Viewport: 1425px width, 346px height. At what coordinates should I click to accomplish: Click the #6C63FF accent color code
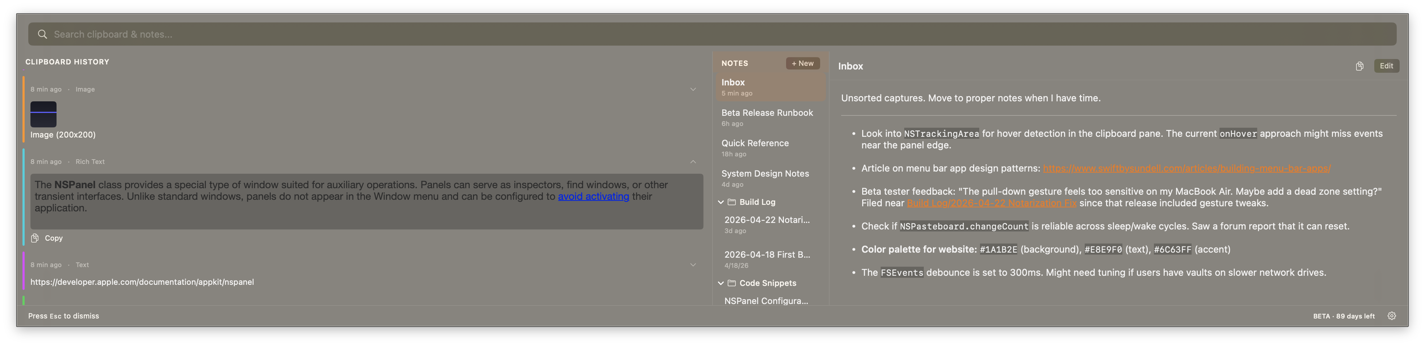[1172, 250]
